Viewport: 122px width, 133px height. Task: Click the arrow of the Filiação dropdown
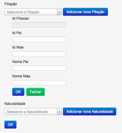coord(59,12)
